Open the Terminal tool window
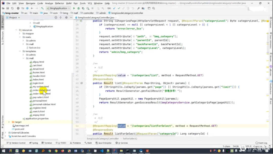273x154 pixels. (47, 143)
